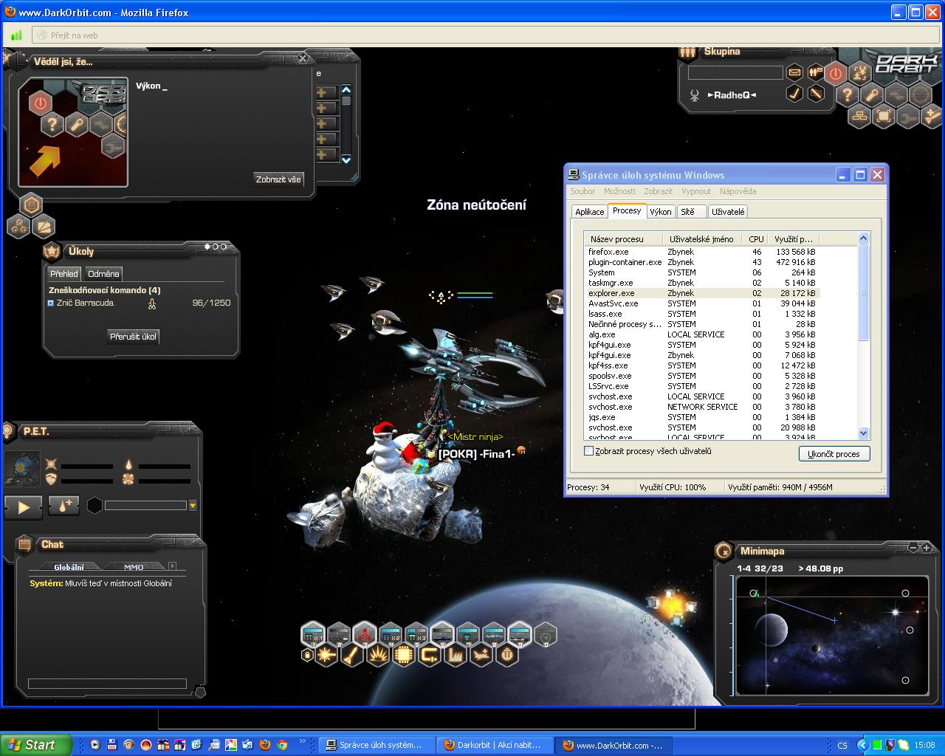Click the group checkmark accept icon

794,94
